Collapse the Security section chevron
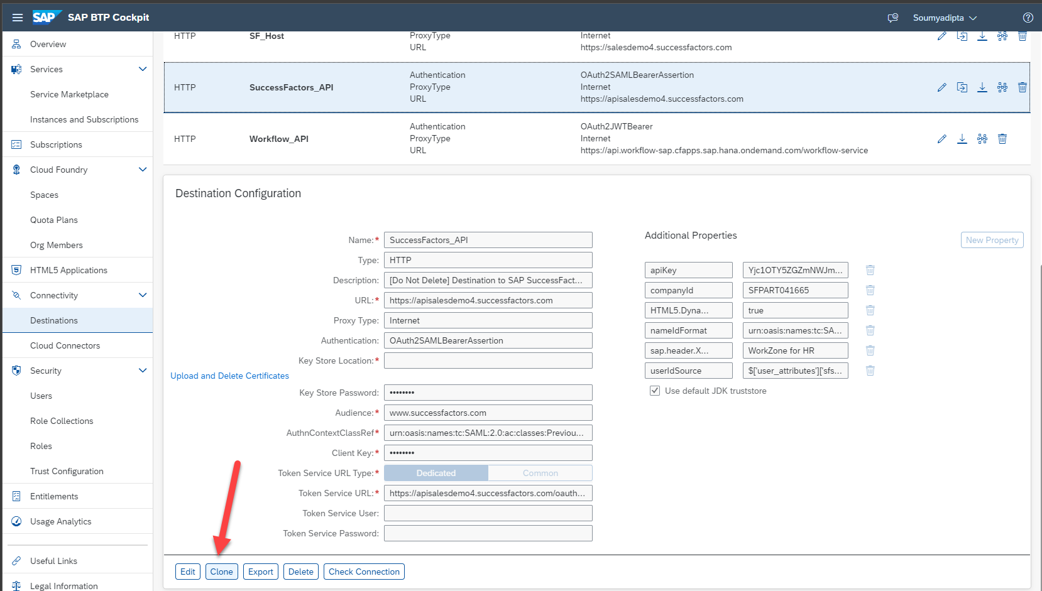 (x=143, y=371)
